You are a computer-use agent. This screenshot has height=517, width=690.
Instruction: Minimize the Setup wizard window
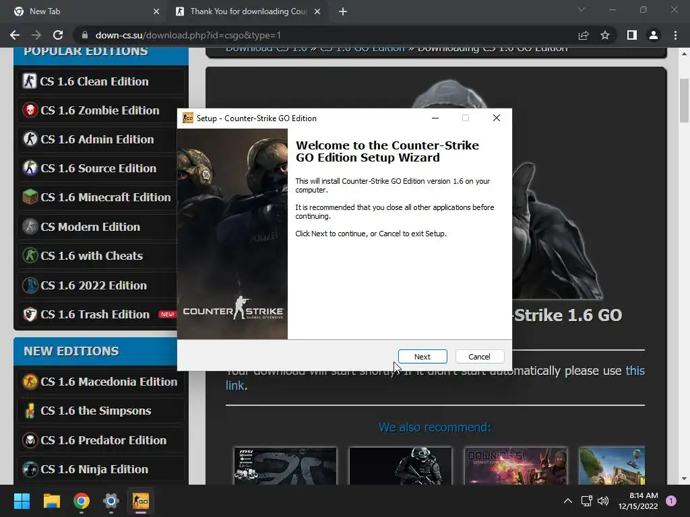(435, 118)
